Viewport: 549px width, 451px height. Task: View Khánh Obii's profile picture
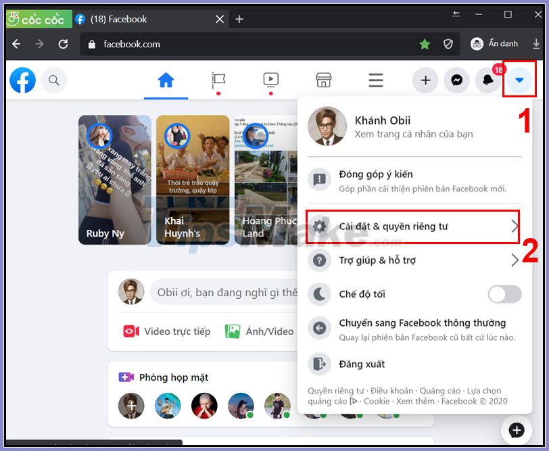pyautogui.click(x=327, y=127)
